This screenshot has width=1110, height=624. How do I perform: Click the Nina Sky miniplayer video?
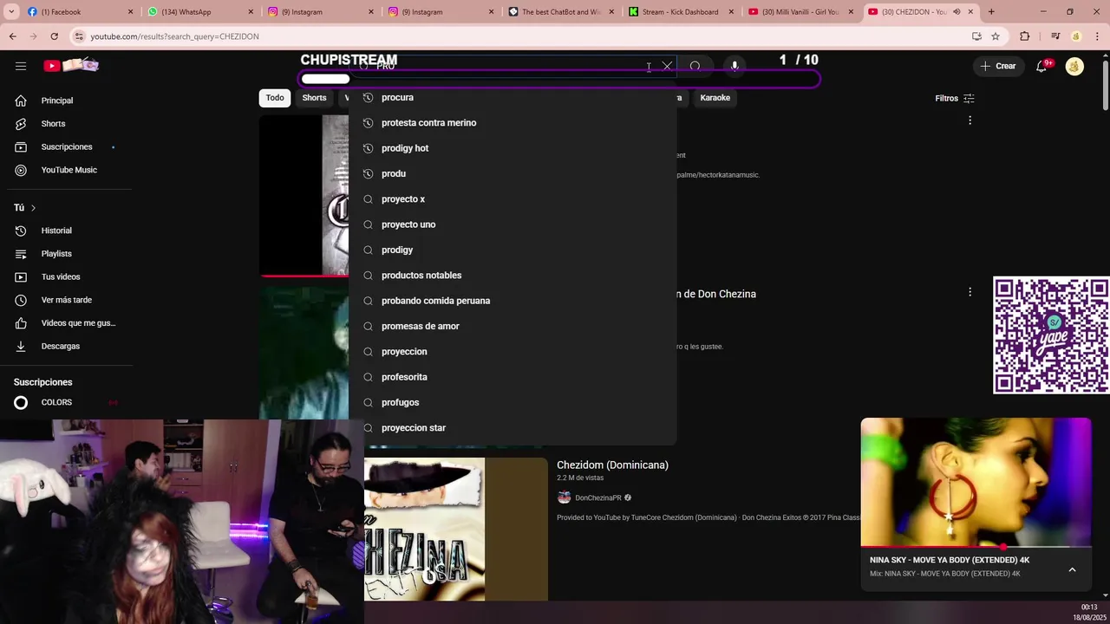(976, 482)
